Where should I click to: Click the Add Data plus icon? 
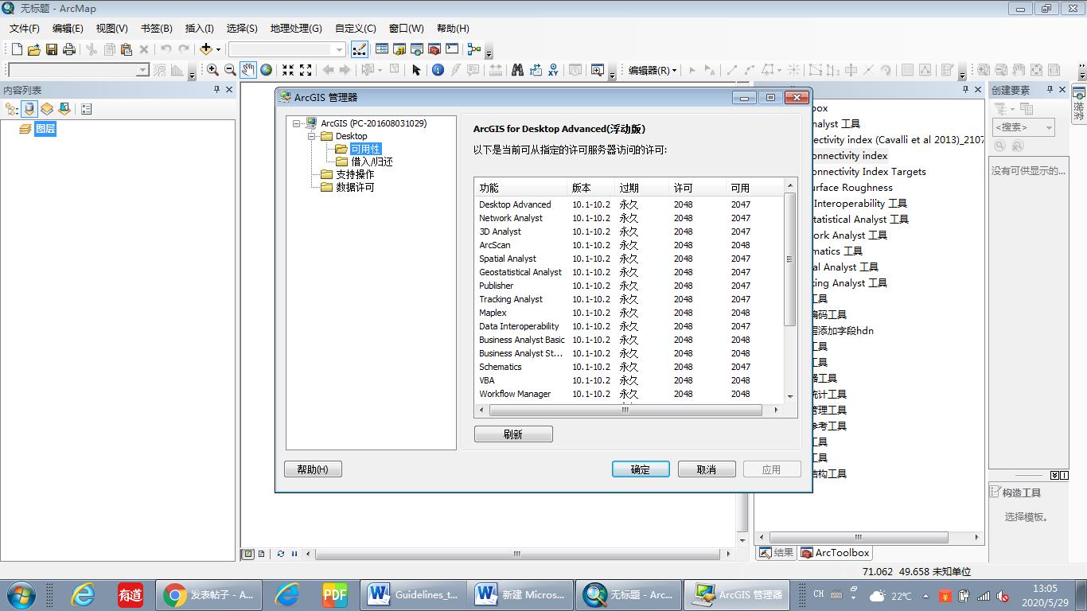(x=206, y=49)
